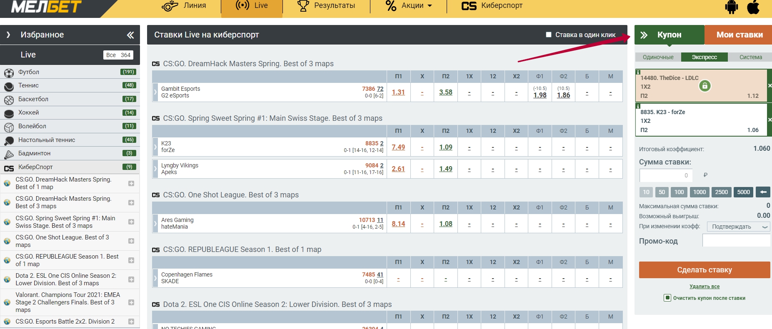Open При изменении коэфф Подтверждать dropdown
Image resolution: width=772 pixels, height=329 pixels.
click(738, 227)
